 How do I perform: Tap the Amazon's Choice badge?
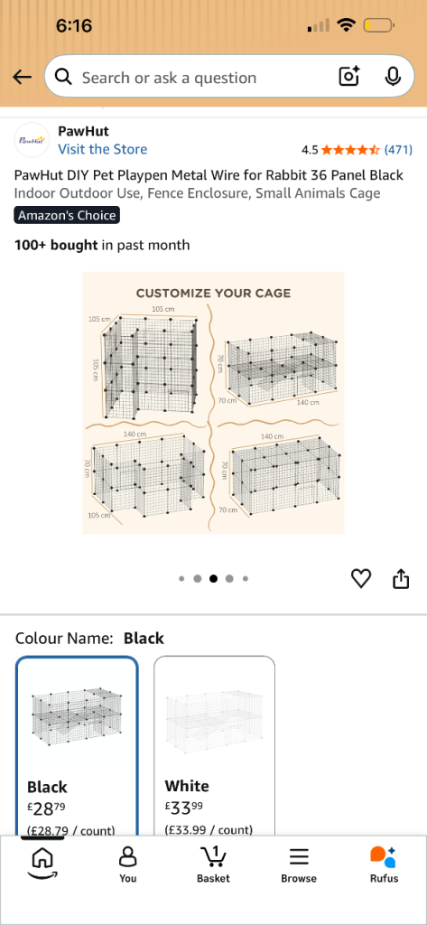[67, 215]
